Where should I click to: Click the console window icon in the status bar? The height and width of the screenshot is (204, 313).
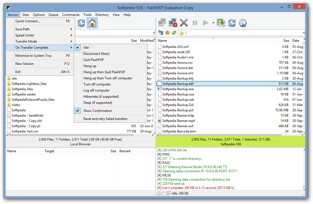click(164, 193)
